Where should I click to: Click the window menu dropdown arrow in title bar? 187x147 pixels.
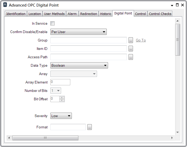[x=172, y=5]
